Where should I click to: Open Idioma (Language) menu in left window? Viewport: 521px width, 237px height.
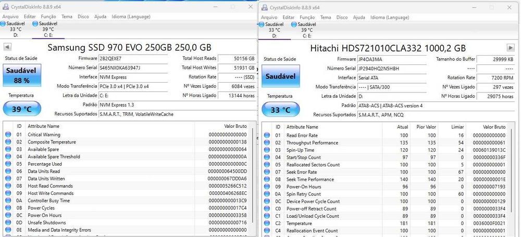pos(131,17)
